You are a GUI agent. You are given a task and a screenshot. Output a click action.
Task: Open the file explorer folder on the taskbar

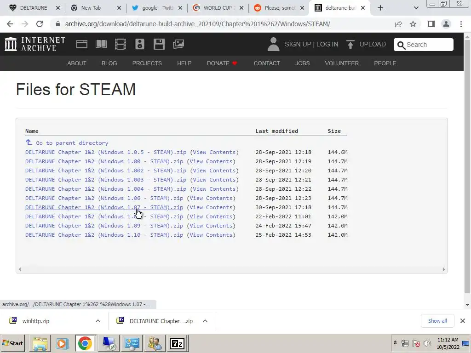pos(40,343)
